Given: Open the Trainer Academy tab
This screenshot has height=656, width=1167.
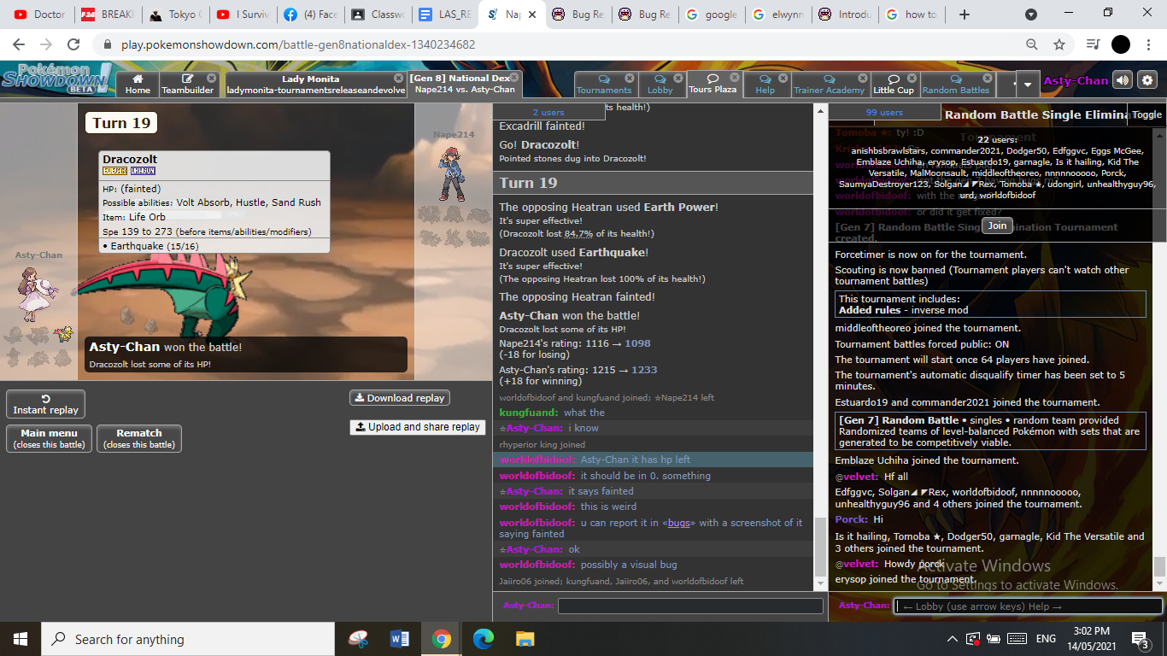Looking at the screenshot, I should [x=829, y=84].
